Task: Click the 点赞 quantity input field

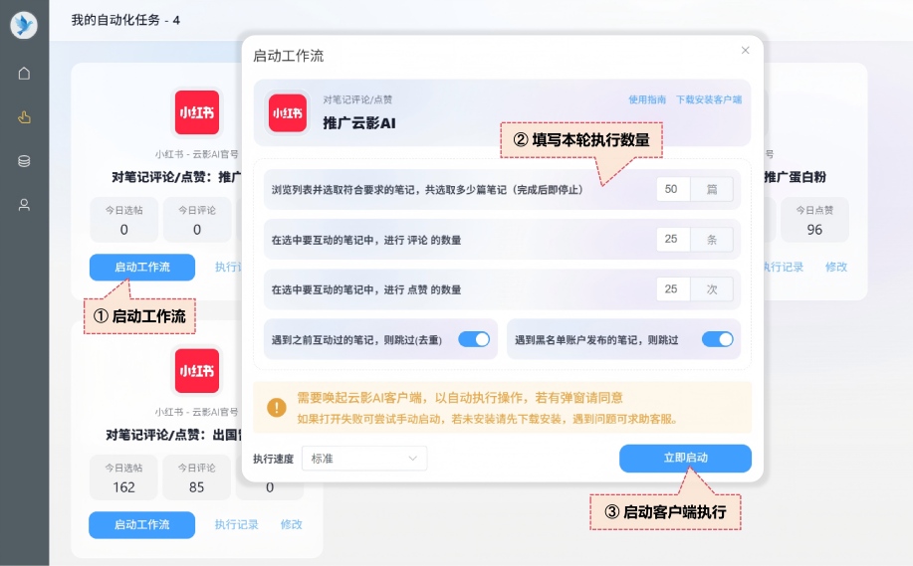Action: click(x=673, y=289)
